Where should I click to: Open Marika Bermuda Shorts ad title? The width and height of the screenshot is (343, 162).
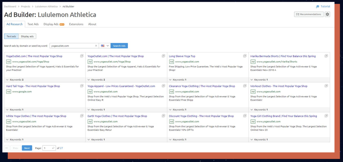[283, 56]
